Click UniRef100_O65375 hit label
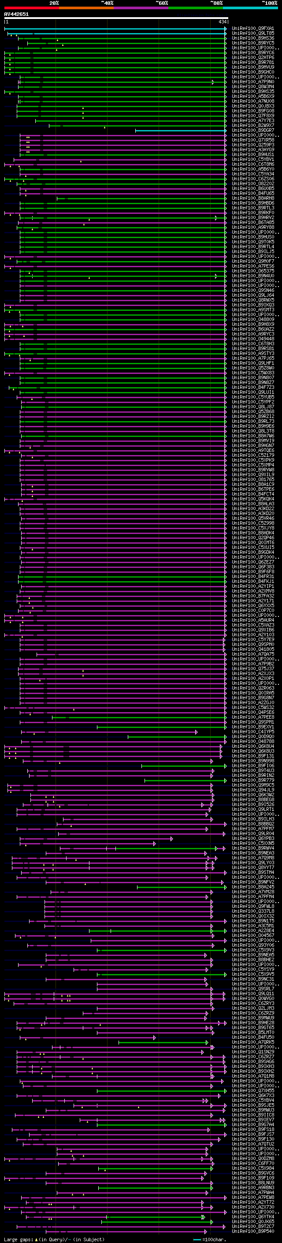 pos(253,271)
